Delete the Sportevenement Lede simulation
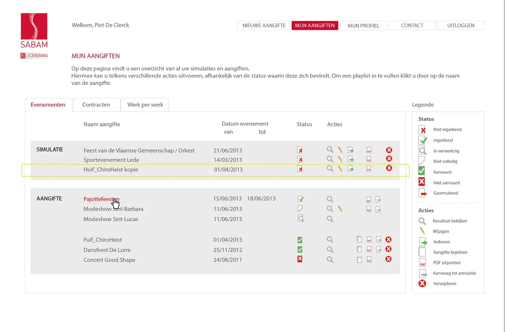This screenshot has height=332, width=505. (x=389, y=159)
